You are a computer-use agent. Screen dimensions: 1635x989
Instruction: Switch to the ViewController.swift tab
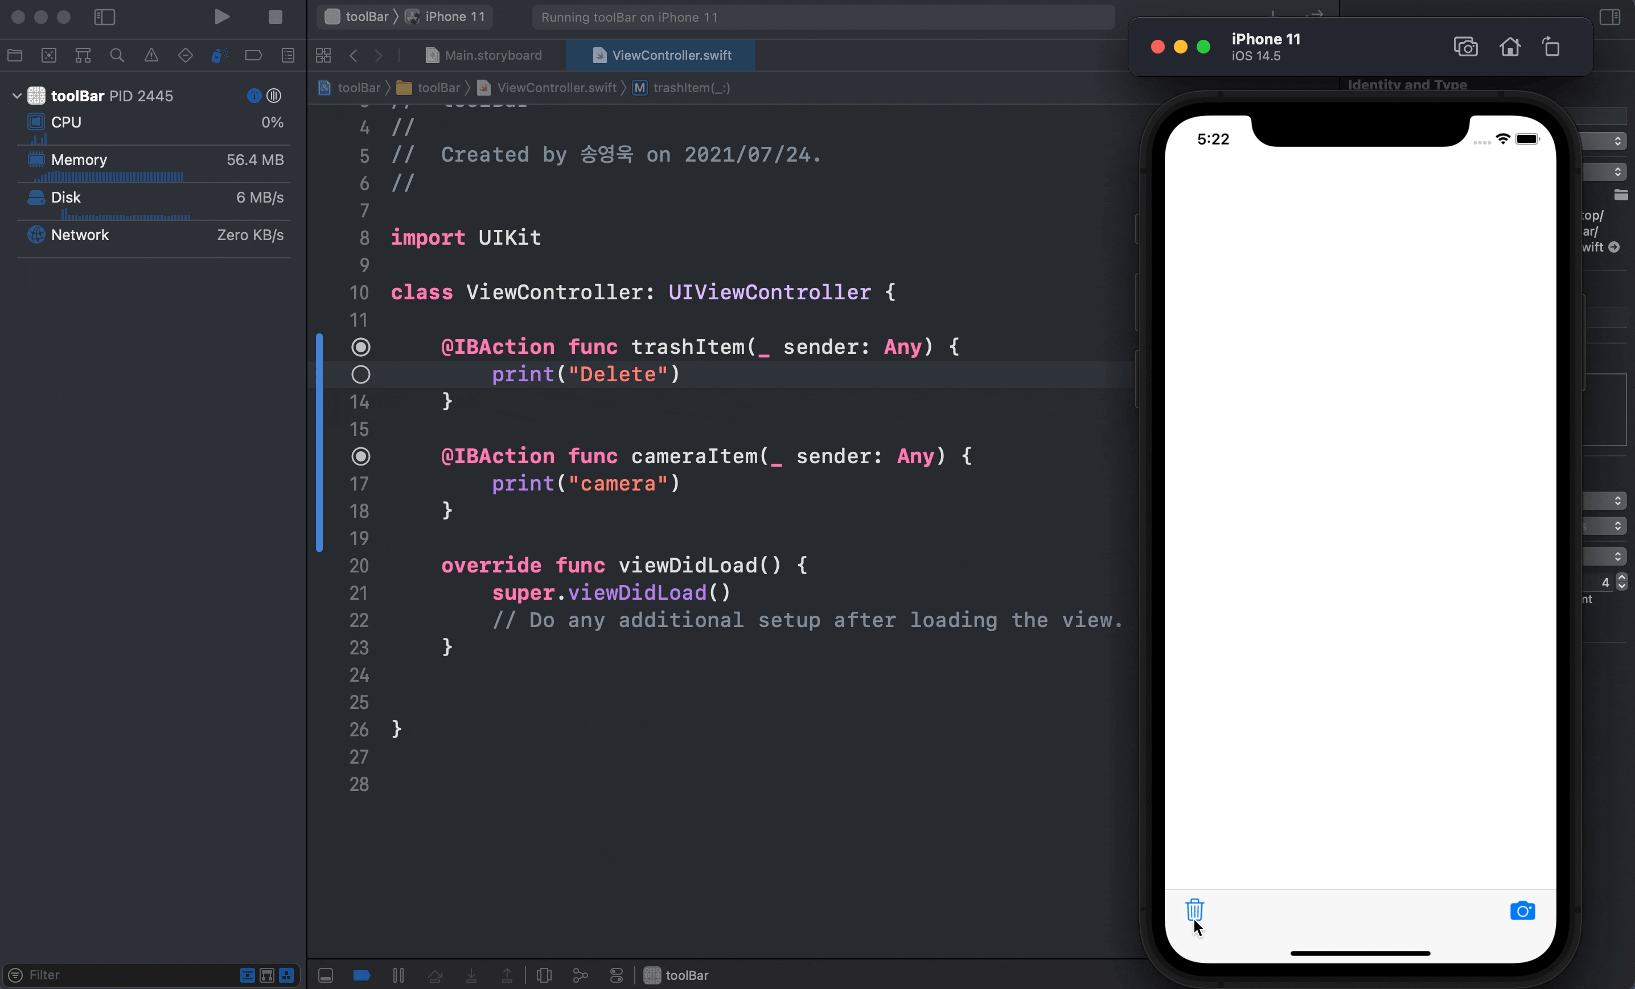click(x=661, y=55)
